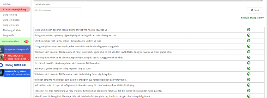Select row Hệ thống được thiết kế để bảo vệ
Screen dimensions: 267x98
click(137, 57)
